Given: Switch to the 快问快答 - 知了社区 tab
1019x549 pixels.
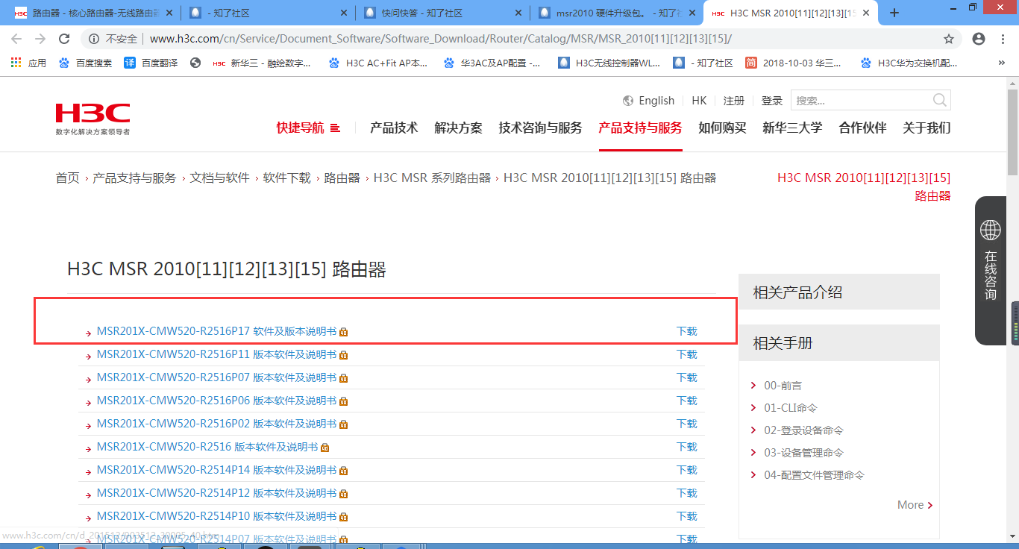Looking at the screenshot, I should click(x=442, y=13).
